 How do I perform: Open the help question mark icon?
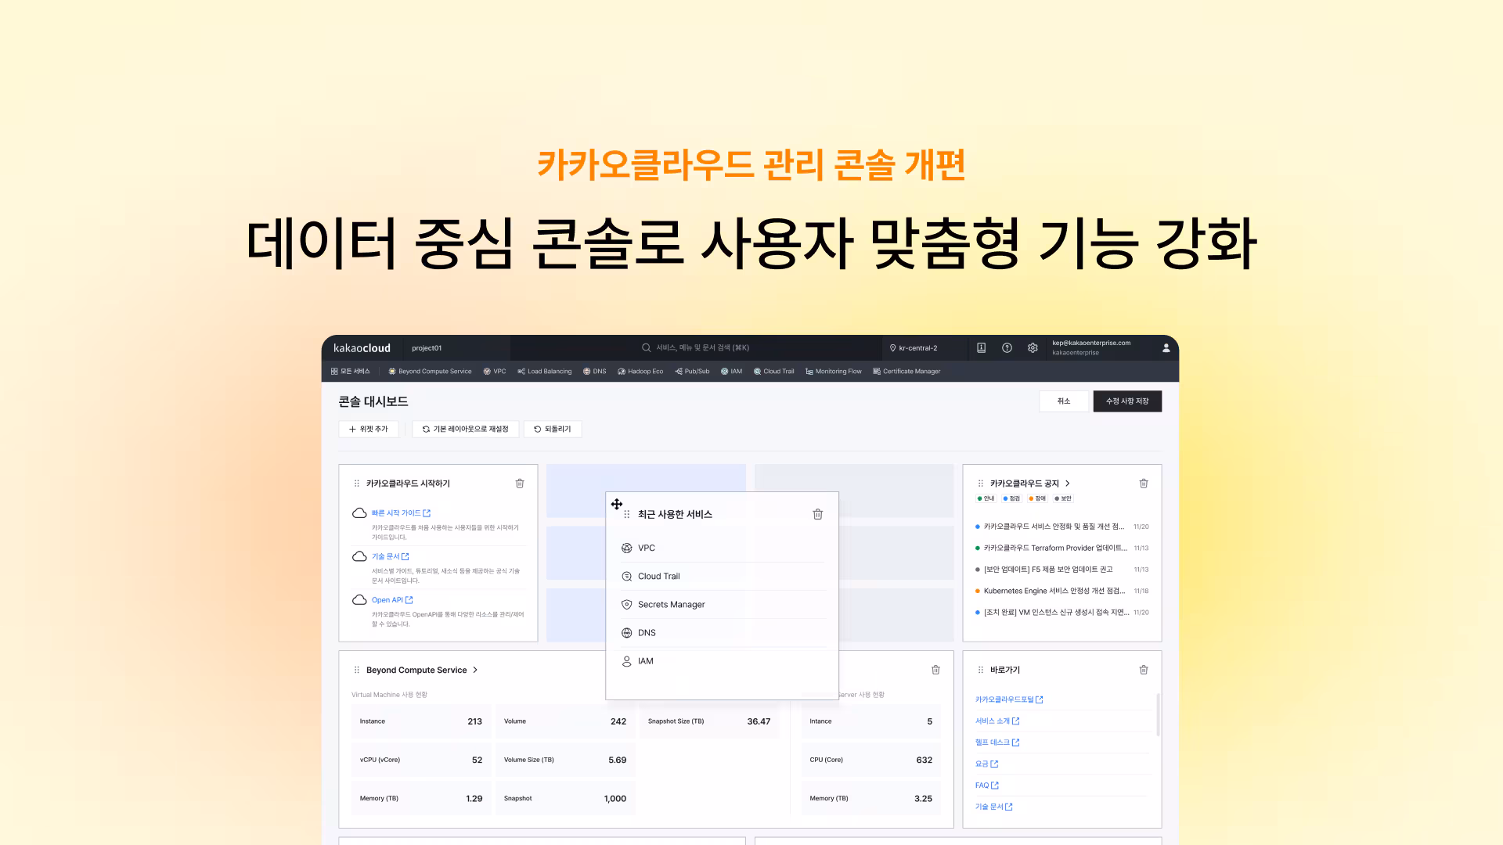point(1007,348)
